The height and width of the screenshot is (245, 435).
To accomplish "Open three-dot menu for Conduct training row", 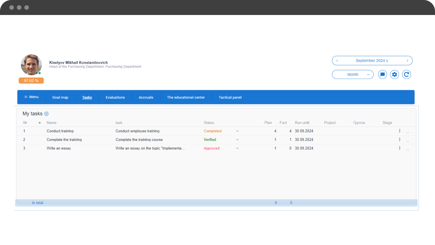I will 399,131.
